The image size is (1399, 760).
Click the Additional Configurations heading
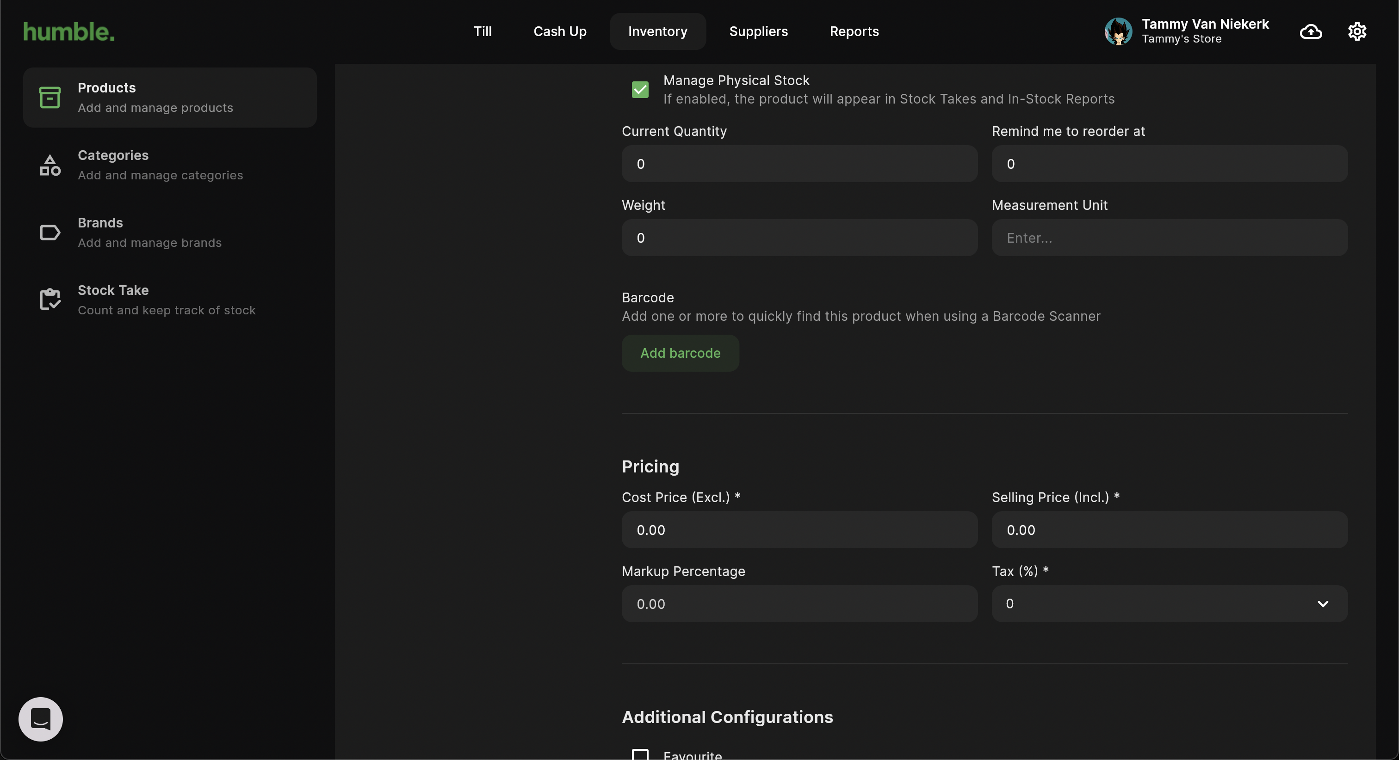[x=727, y=717]
